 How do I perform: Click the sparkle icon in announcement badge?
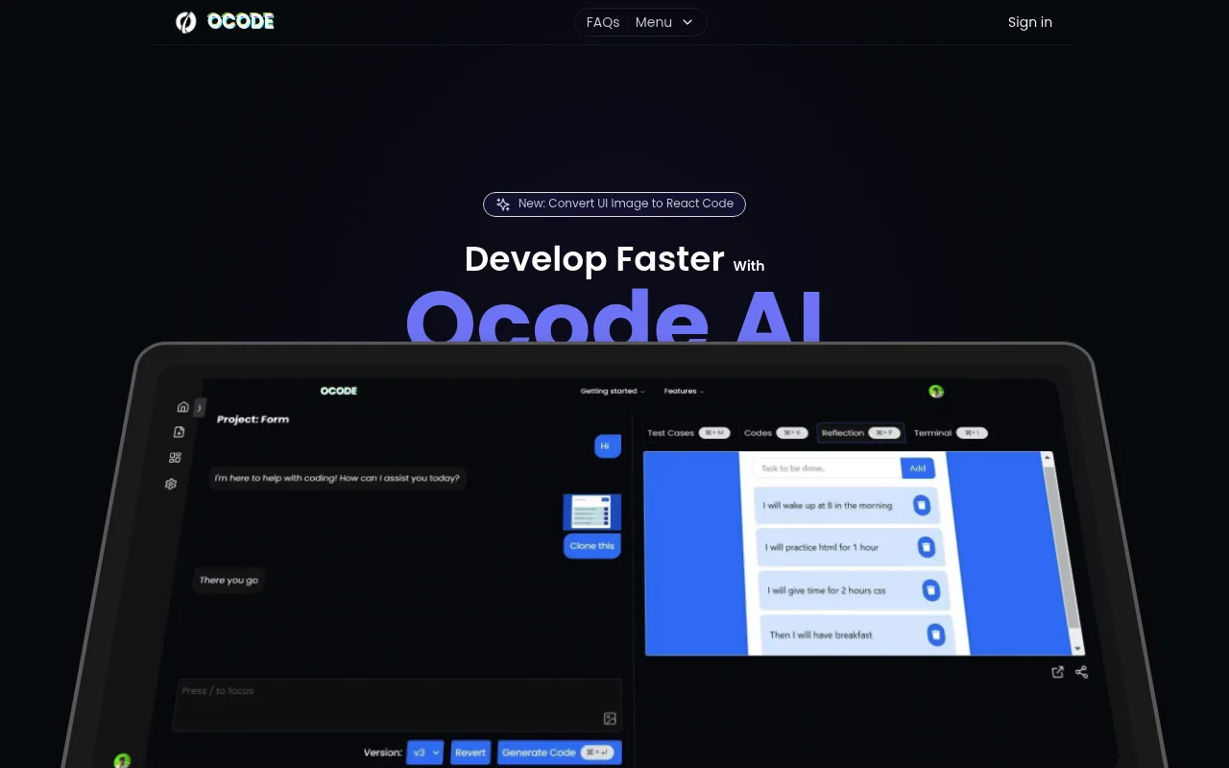pyautogui.click(x=503, y=204)
